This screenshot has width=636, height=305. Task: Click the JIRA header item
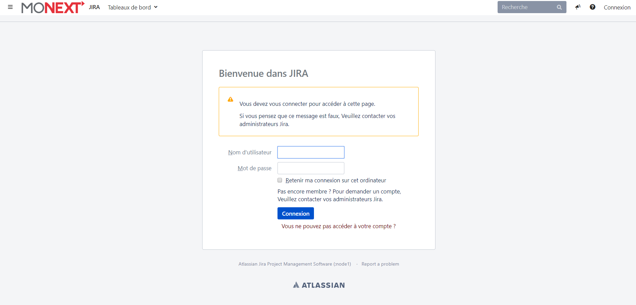94,7
